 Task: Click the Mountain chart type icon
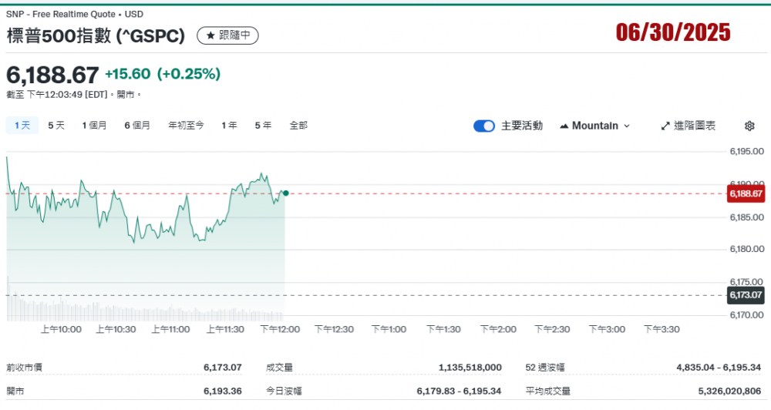[x=564, y=126]
